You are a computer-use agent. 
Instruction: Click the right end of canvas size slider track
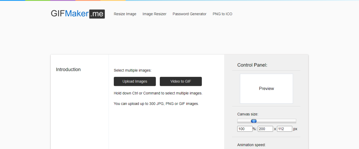click(x=294, y=121)
